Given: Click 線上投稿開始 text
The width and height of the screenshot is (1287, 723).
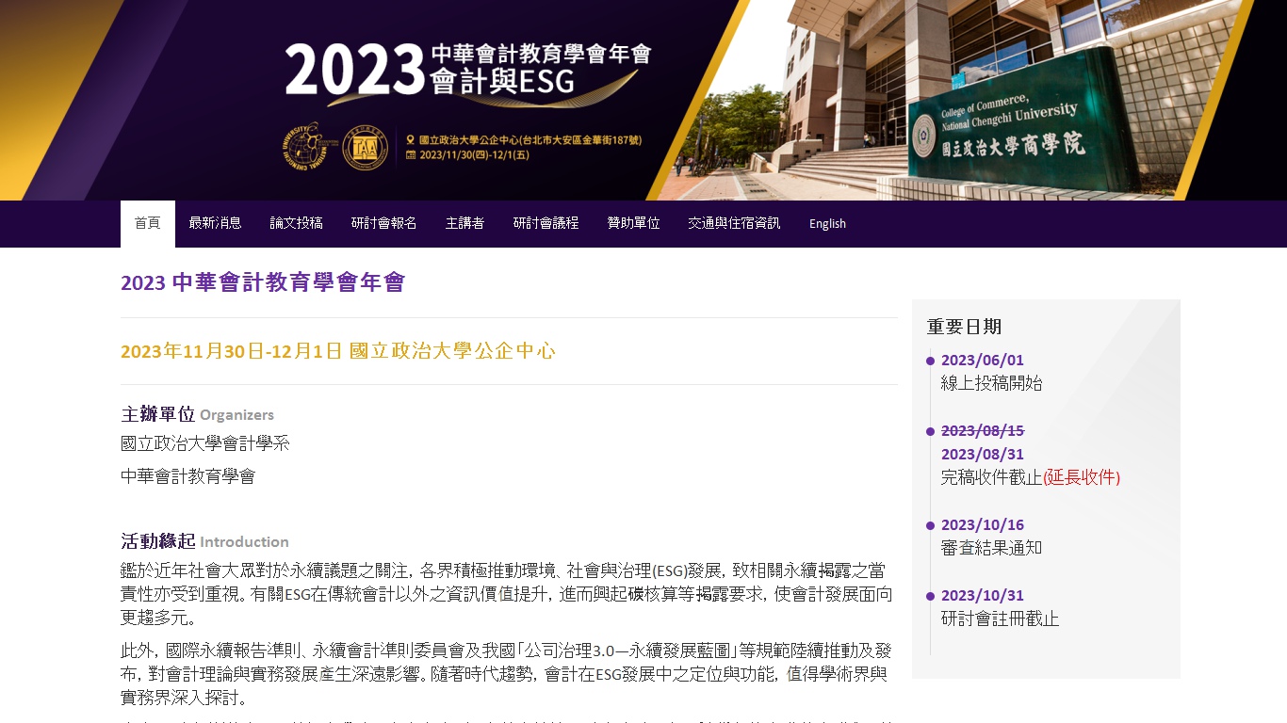Looking at the screenshot, I should pos(992,383).
